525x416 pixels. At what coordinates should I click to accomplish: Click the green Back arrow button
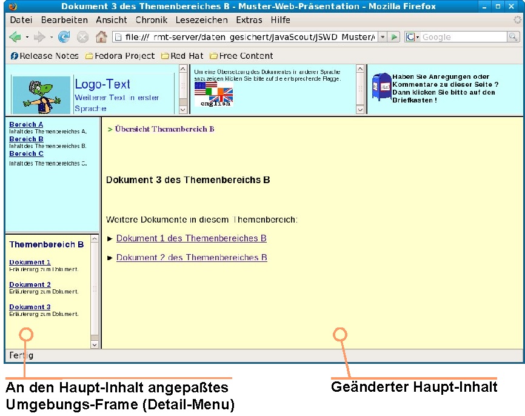(x=15, y=38)
